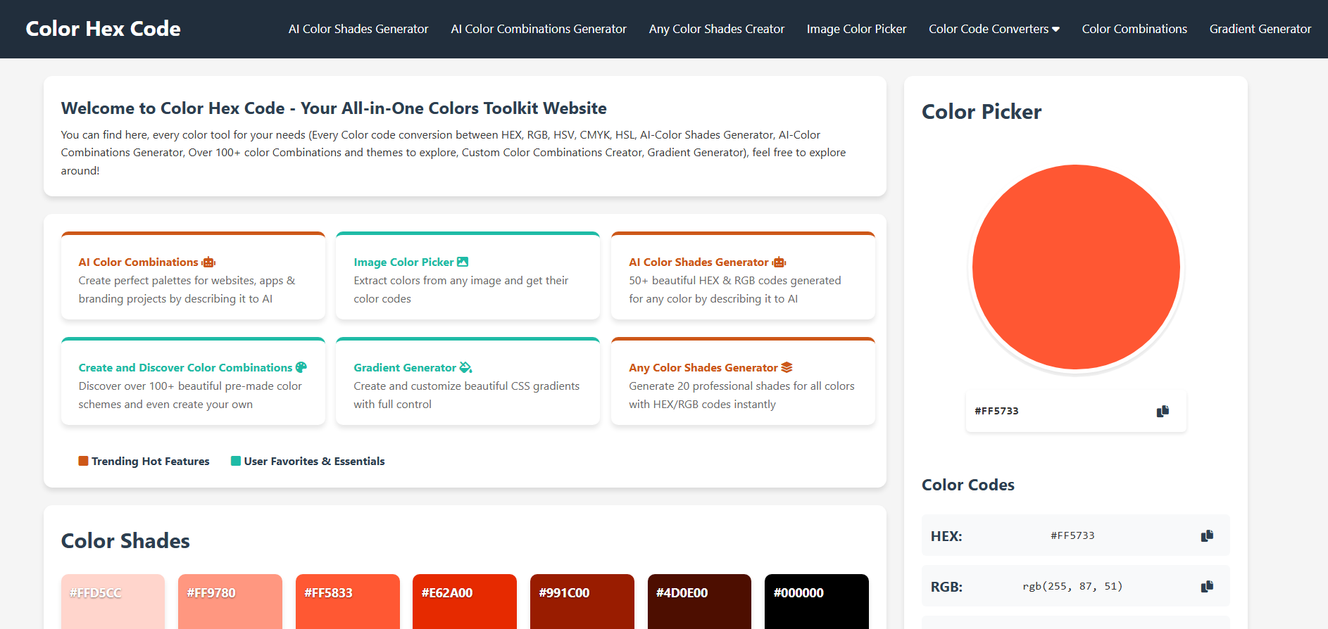The width and height of the screenshot is (1328, 629).
Task: Copy the HEX row value icon
Action: (x=1207, y=535)
